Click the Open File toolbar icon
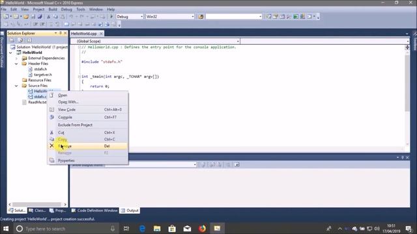 (x=26, y=16)
